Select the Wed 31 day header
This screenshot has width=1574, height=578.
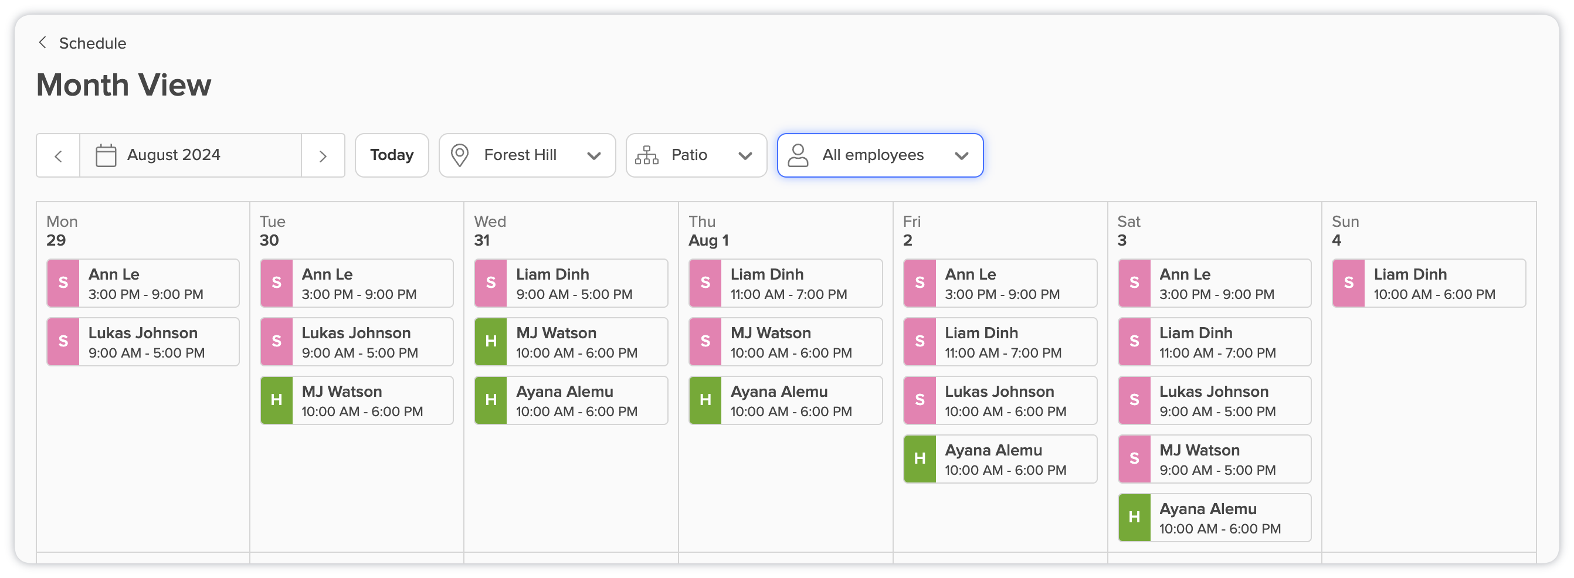pos(490,231)
